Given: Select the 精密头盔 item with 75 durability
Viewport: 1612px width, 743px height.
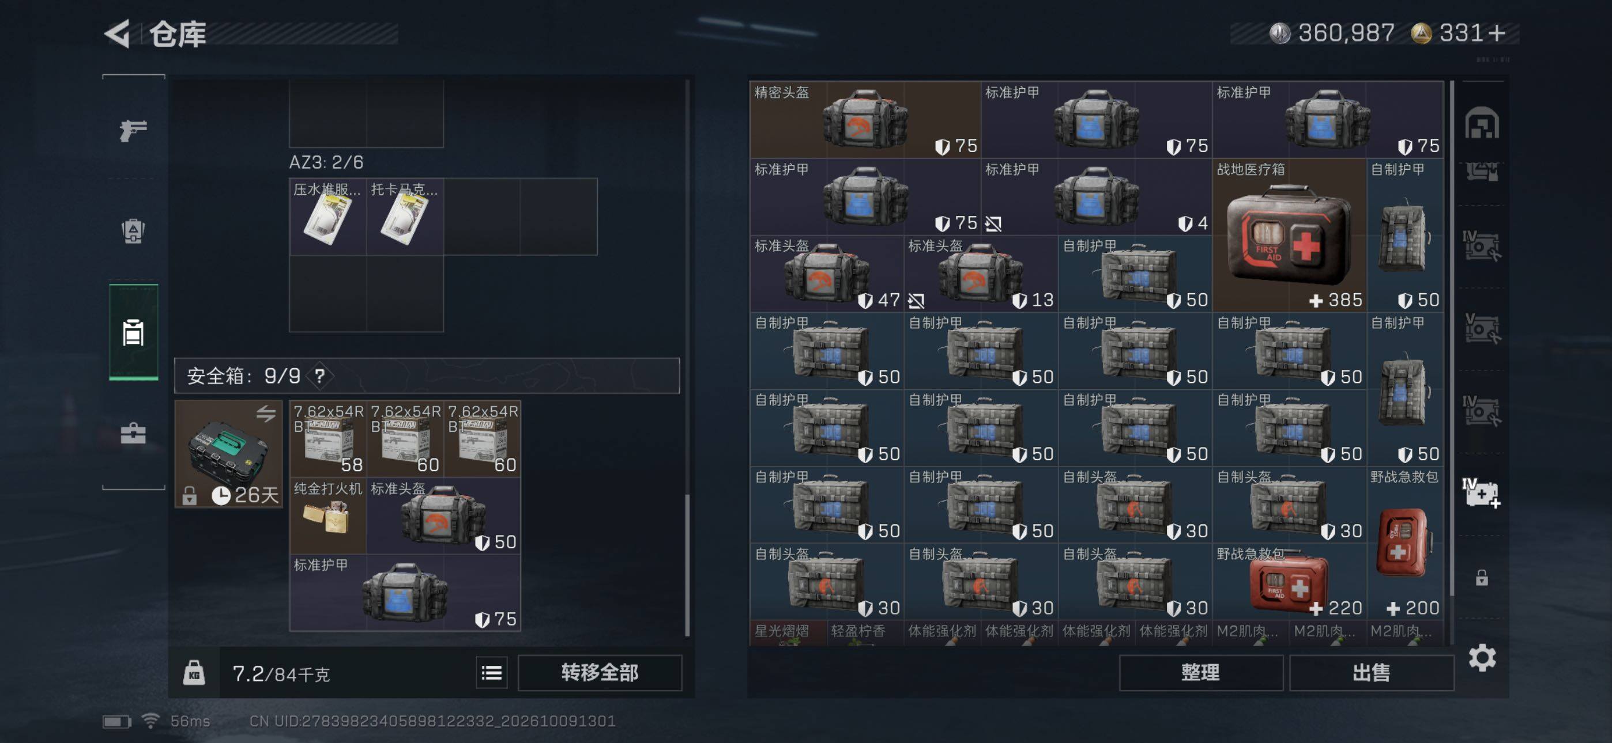Looking at the screenshot, I should [x=865, y=119].
